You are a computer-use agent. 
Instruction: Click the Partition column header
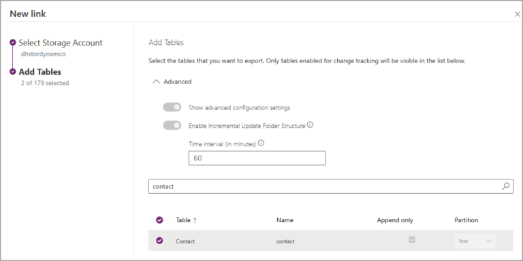466,220
